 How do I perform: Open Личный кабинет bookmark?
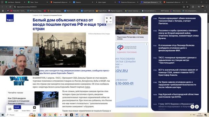coord(149,11)
